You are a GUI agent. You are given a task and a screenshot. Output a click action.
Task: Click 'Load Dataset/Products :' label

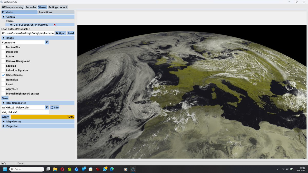pyautogui.click(x=16, y=29)
